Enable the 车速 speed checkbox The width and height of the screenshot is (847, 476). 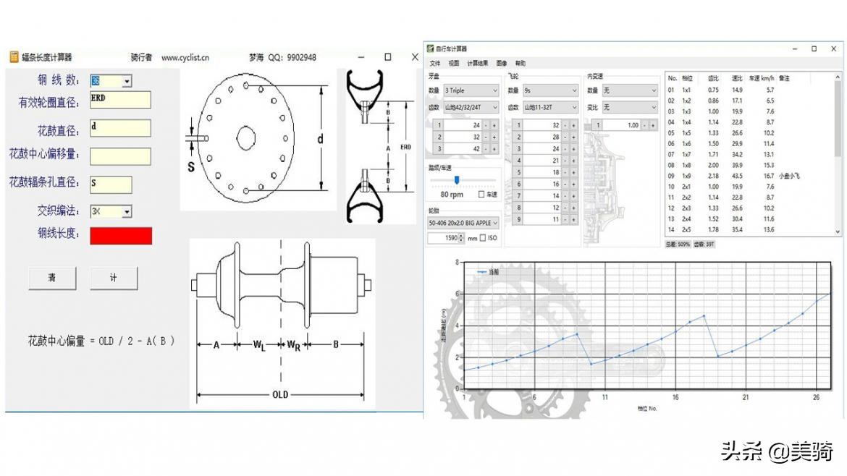point(481,195)
